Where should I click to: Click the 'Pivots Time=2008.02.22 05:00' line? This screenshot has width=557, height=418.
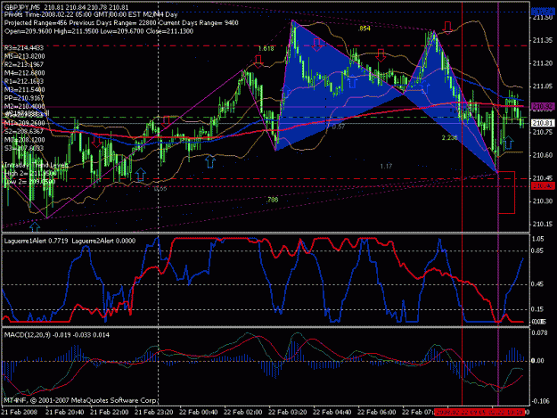click(x=91, y=14)
